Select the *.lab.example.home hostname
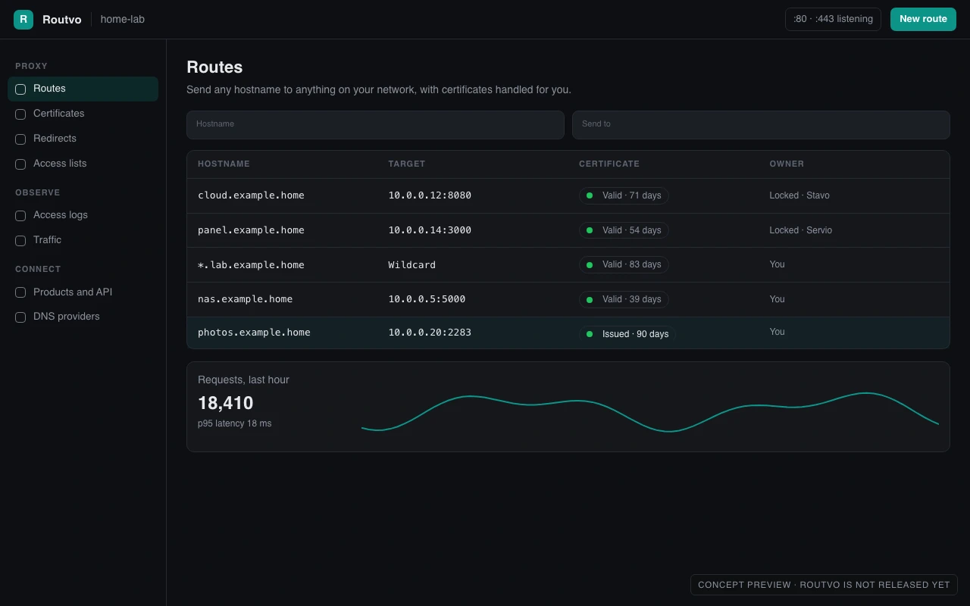Viewport: 970px width, 606px height. 251,265
